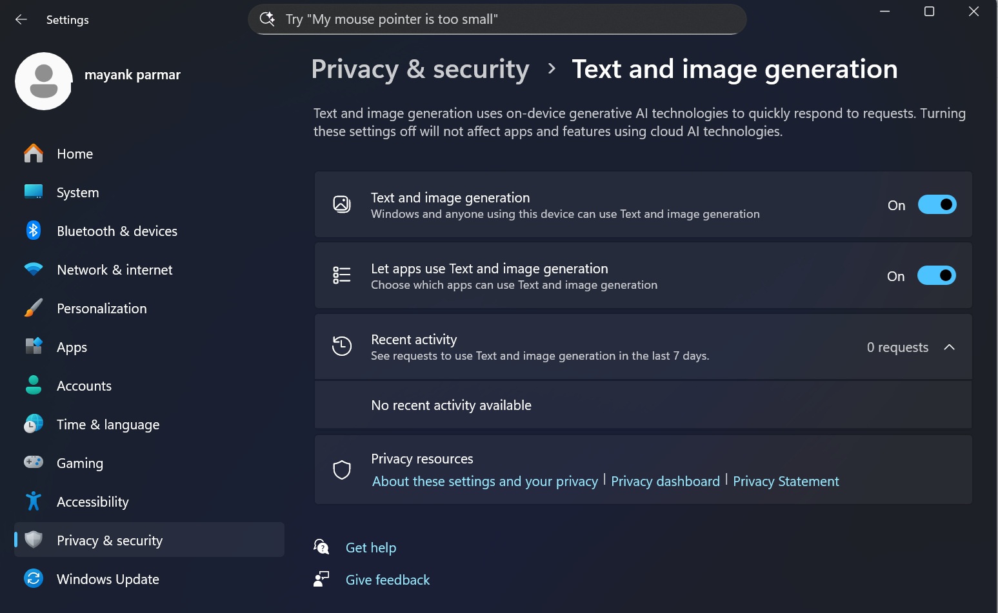Select the Personalization paintbrush icon
998x613 pixels.
[34, 308]
